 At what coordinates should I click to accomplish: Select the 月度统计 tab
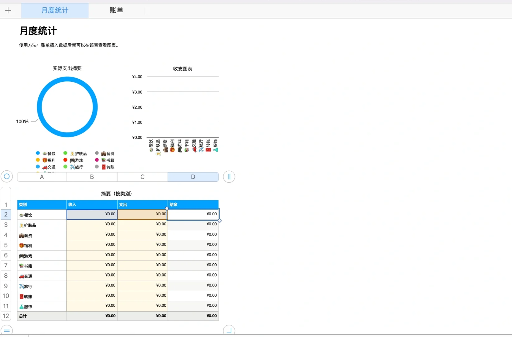click(x=55, y=10)
